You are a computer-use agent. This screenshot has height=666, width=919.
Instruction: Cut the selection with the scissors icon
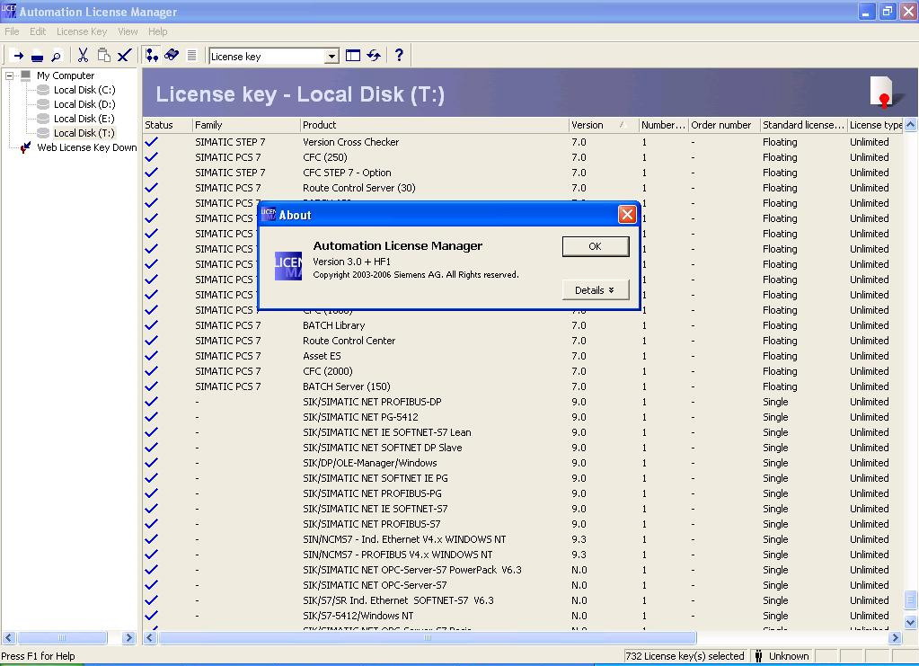pyautogui.click(x=83, y=56)
